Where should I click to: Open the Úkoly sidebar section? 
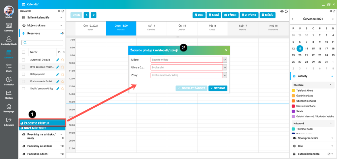[x=9, y=67]
